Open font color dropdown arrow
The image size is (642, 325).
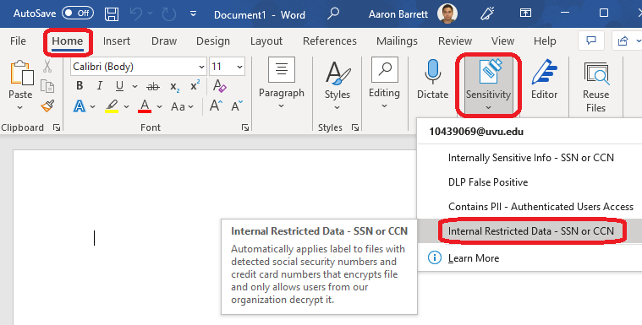click(x=159, y=107)
